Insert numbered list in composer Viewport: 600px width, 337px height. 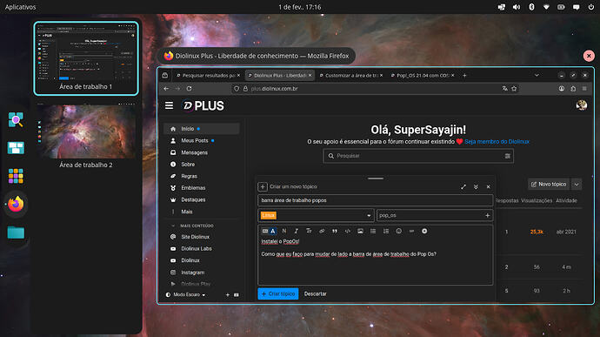[x=386, y=231]
